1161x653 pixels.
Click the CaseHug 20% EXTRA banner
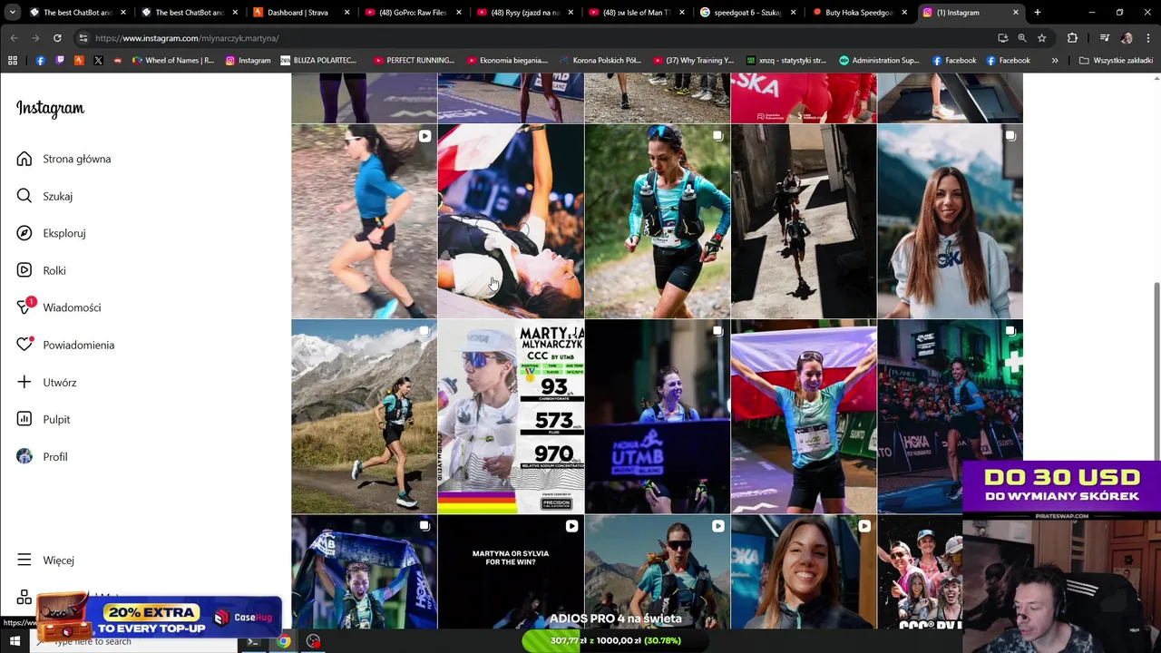coord(159,617)
